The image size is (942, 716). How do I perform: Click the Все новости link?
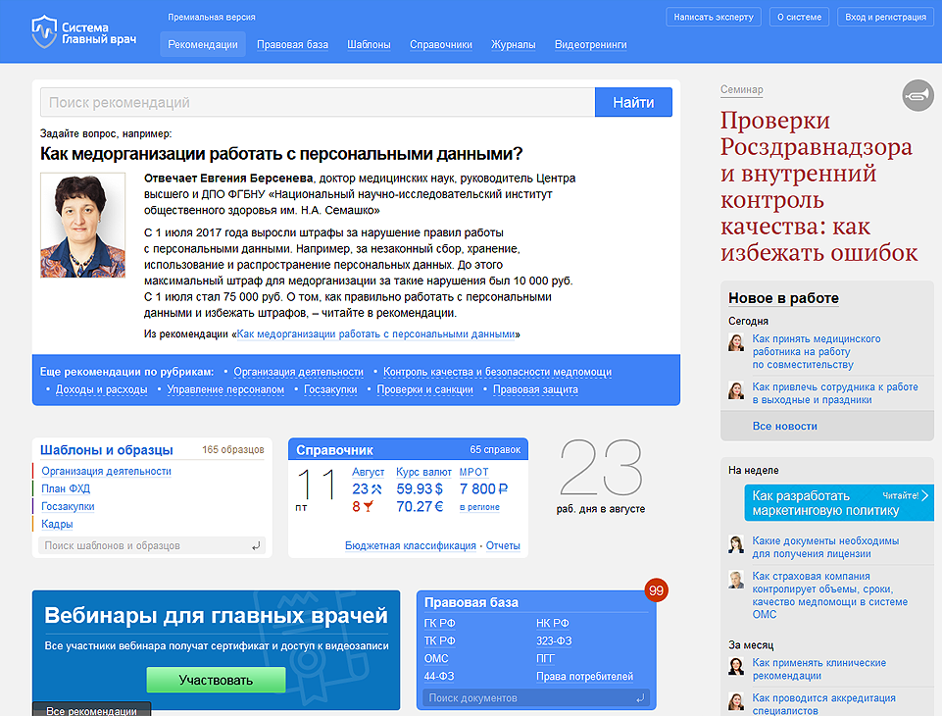pos(785,427)
